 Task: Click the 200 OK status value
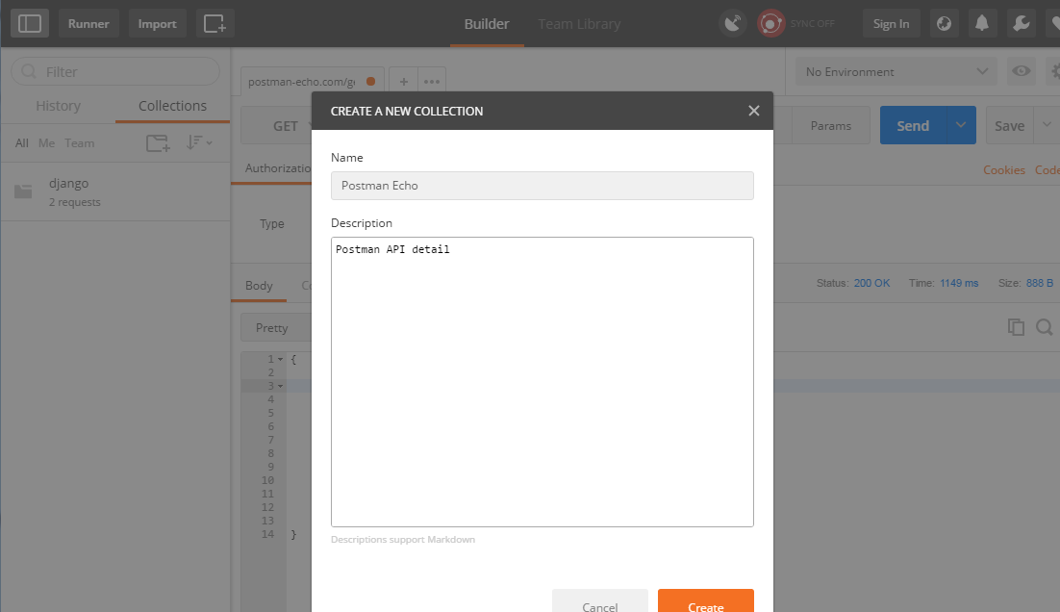pos(872,283)
